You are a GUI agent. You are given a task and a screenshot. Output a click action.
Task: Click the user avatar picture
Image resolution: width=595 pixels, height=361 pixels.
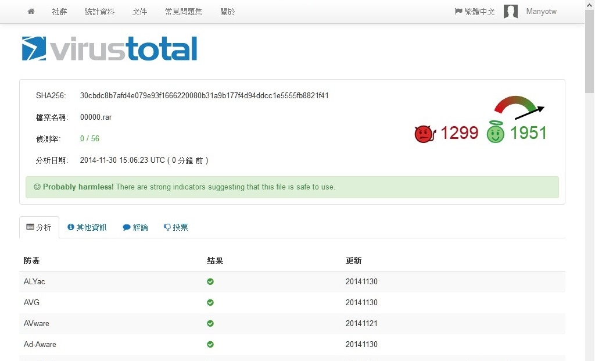pos(511,12)
